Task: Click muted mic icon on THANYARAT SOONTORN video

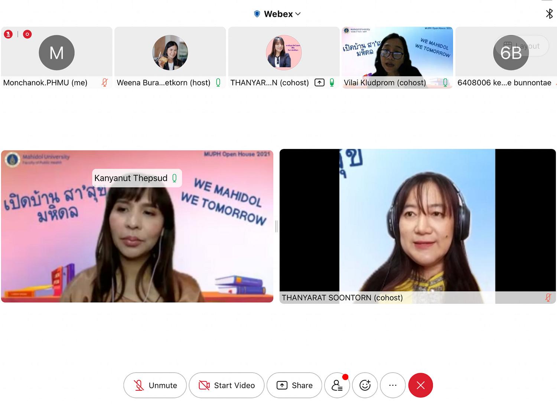Action: coord(548,297)
